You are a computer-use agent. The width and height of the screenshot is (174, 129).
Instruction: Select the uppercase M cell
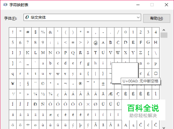click(43, 53)
